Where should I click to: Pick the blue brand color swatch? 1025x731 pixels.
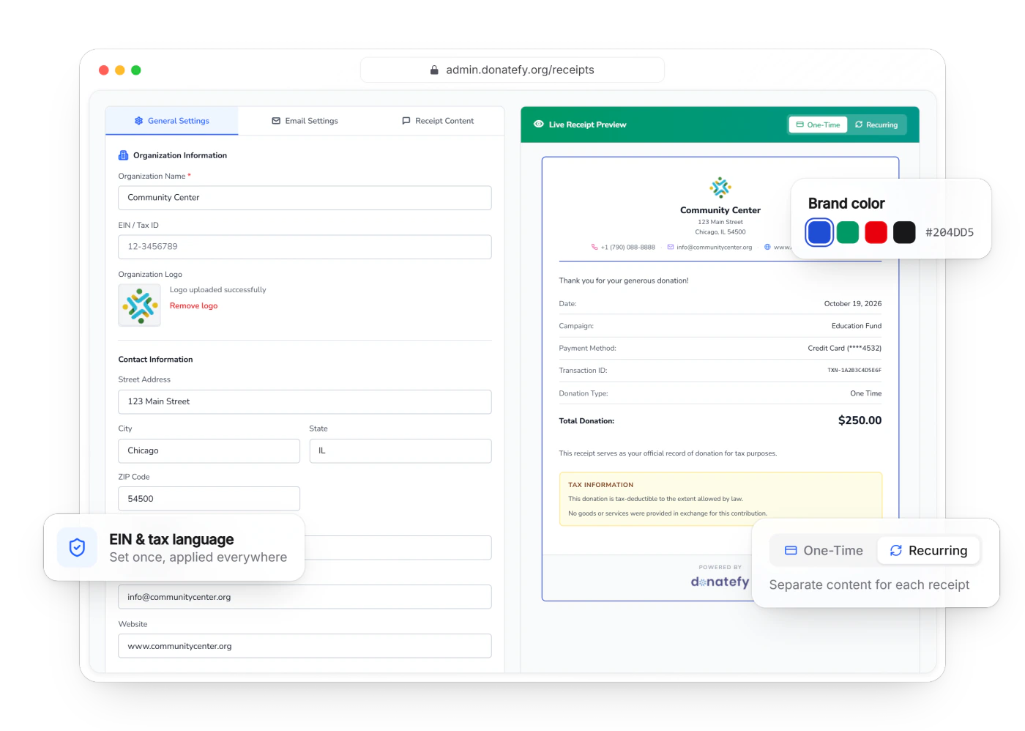pos(819,232)
